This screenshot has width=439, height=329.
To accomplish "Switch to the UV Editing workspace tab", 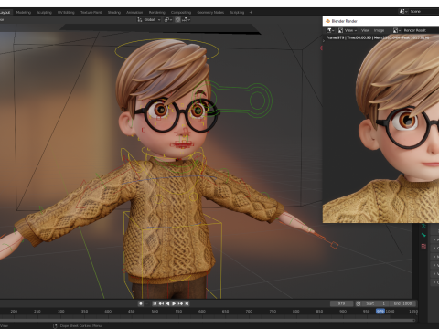I will coord(66,12).
